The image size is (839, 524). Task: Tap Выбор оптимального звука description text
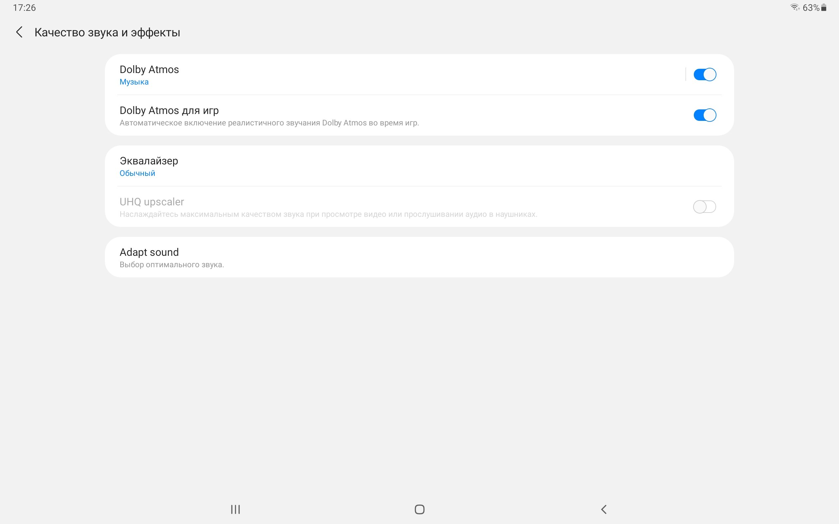coord(172,265)
